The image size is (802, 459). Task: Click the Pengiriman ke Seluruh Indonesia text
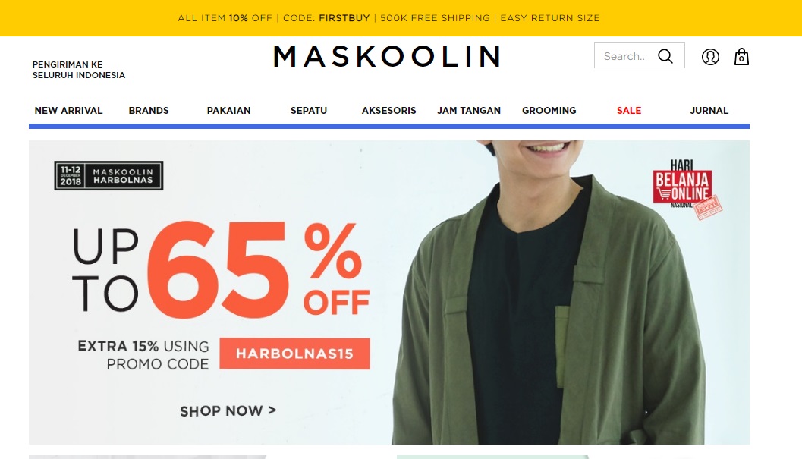click(79, 70)
